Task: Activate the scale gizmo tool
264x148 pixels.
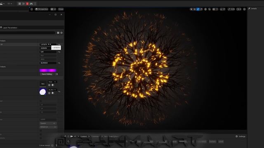Action: click(201, 9)
